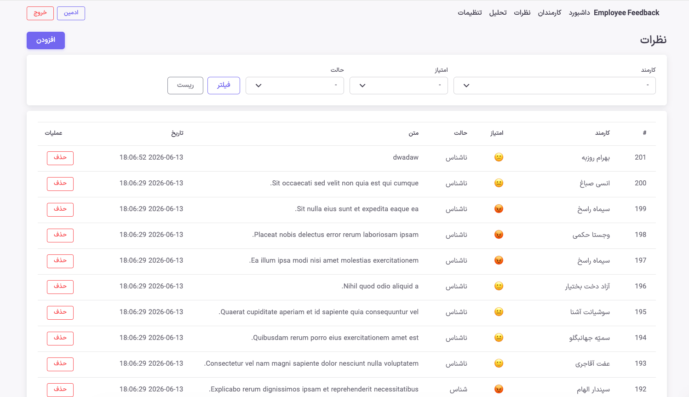Click the angry emoji in row 197
The width and height of the screenshot is (689, 397).
tap(499, 260)
